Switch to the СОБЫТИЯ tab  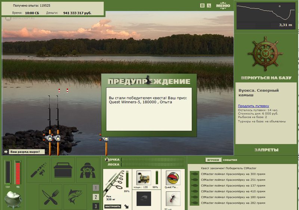230,160
